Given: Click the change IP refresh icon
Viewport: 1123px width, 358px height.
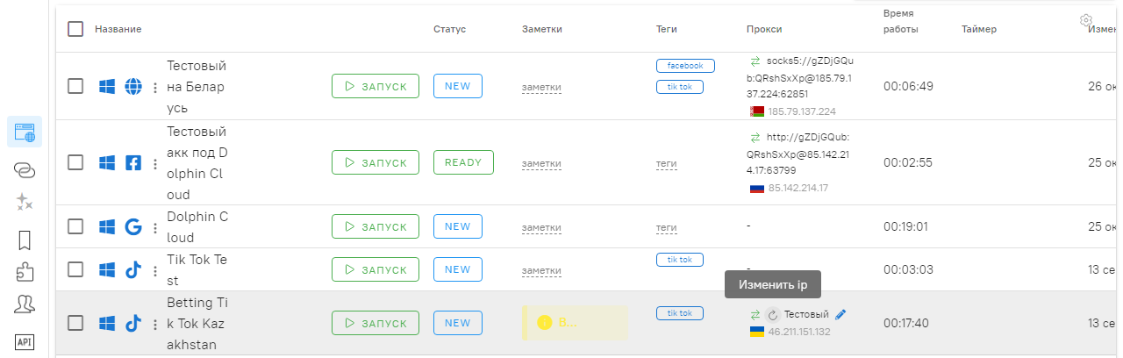Looking at the screenshot, I should point(772,314).
